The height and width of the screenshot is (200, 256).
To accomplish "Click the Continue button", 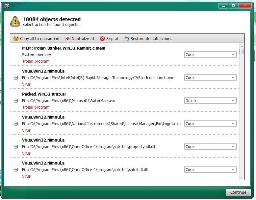I will click(x=238, y=192).
